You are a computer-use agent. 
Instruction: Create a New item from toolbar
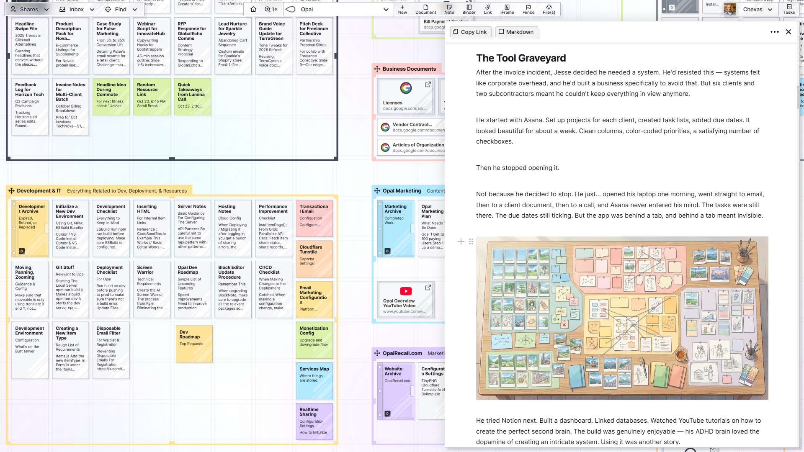tap(402, 9)
